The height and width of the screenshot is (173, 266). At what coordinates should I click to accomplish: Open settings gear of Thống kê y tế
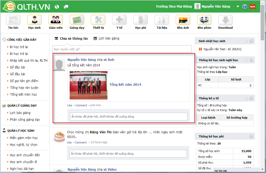click(251, 98)
